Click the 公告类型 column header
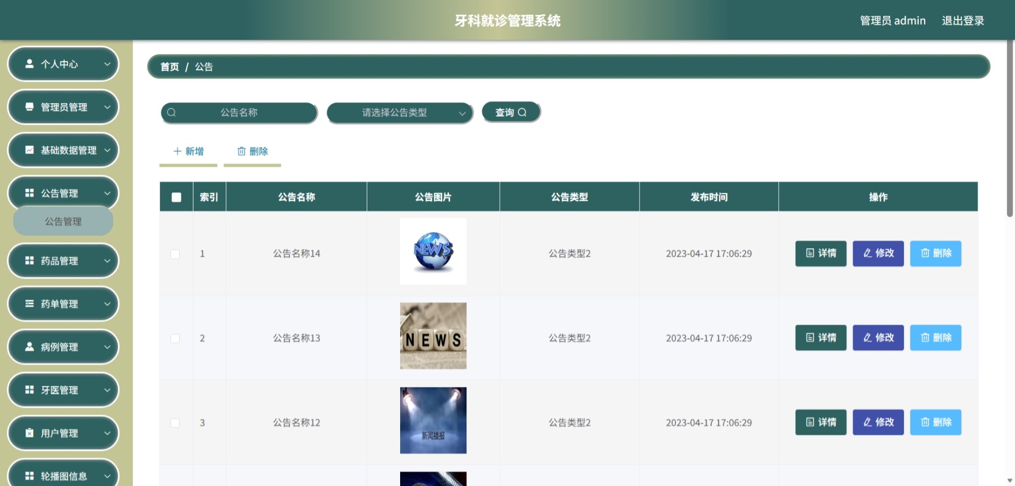The image size is (1015, 486). click(x=569, y=197)
